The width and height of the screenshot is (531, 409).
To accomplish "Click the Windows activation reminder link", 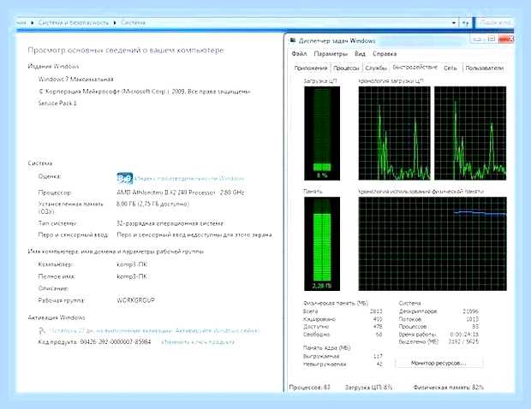I will click(x=154, y=330).
